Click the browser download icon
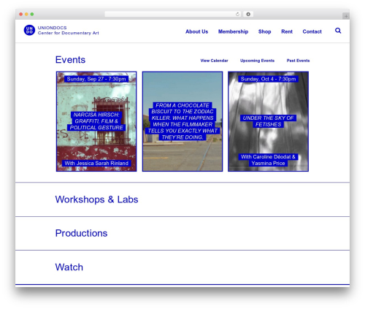Image resolution: width=365 pixels, height=309 pixels. click(248, 14)
